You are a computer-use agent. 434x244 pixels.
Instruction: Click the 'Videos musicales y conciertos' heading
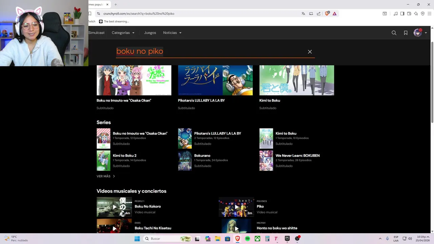[x=131, y=191]
